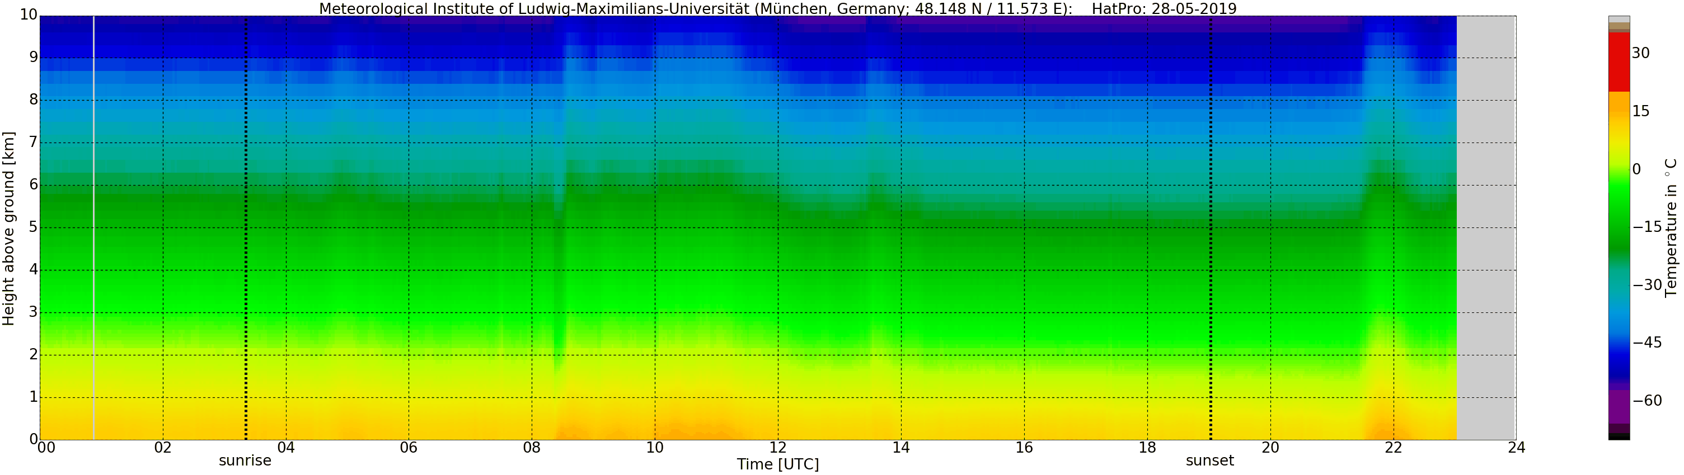Select the 'Height above ground [km]' axis label

(x=8, y=229)
